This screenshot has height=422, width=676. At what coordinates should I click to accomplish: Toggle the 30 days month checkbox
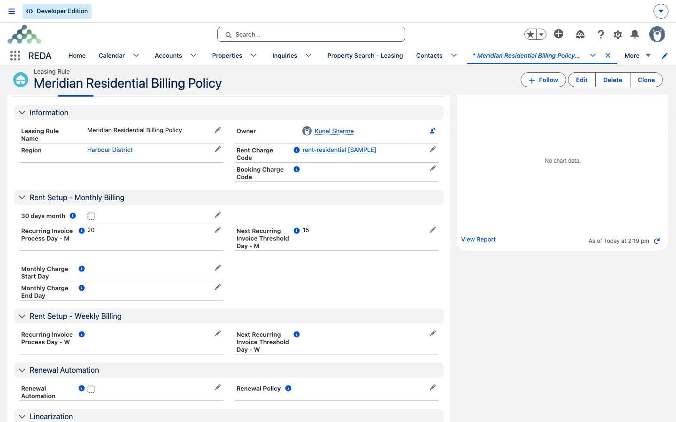pyautogui.click(x=91, y=216)
